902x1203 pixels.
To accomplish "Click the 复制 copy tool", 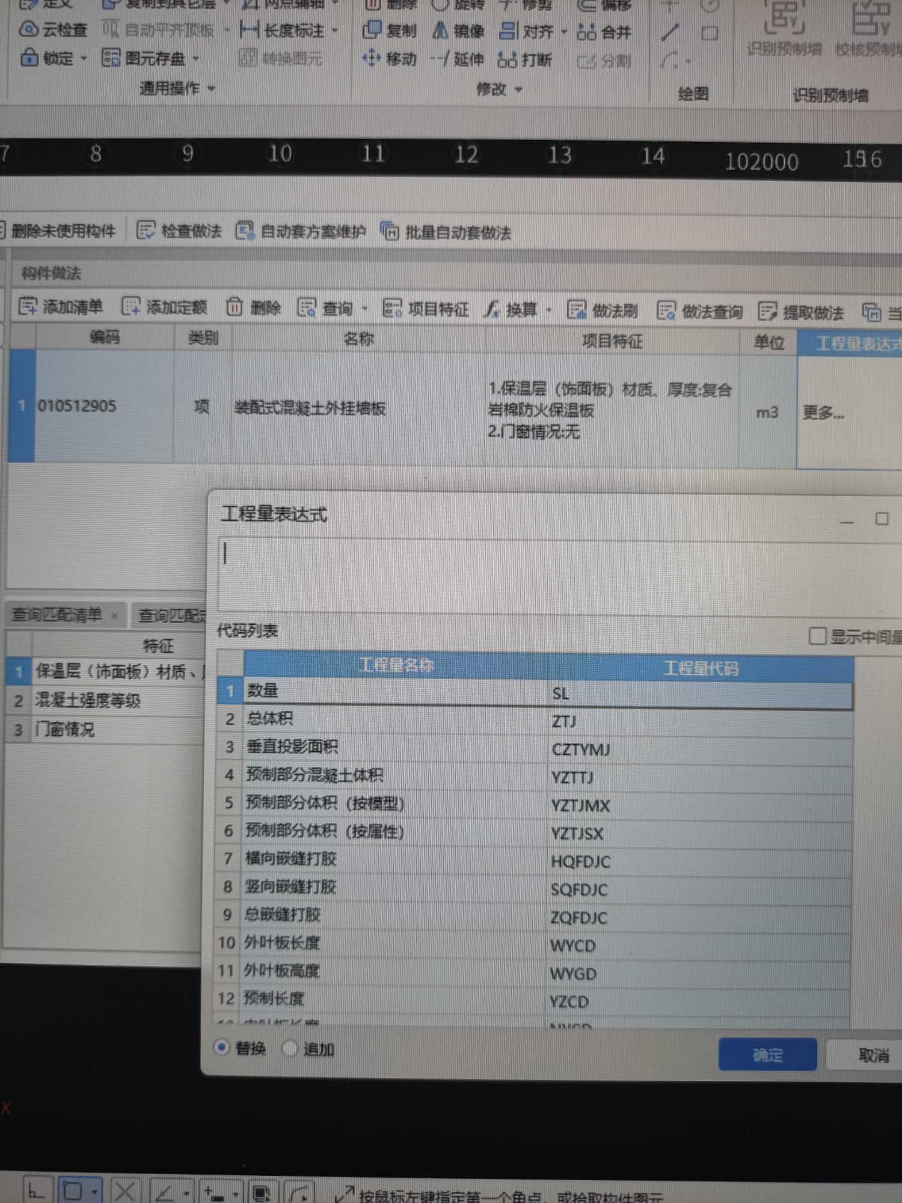I will [389, 29].
